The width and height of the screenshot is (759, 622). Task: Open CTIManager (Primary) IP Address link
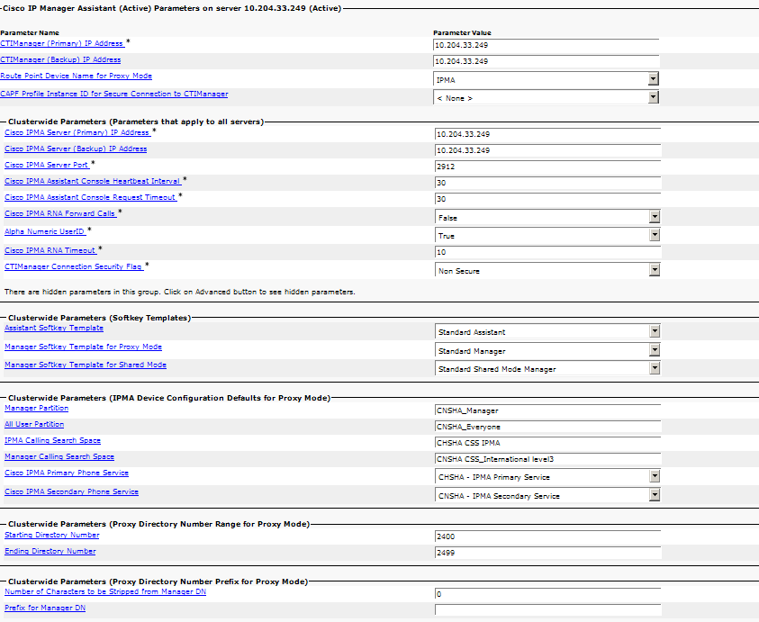coord(61,43)
